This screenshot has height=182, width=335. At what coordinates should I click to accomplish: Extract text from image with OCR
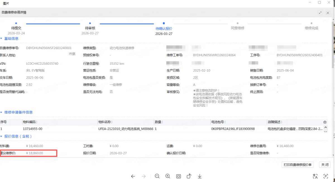[326, 176]
